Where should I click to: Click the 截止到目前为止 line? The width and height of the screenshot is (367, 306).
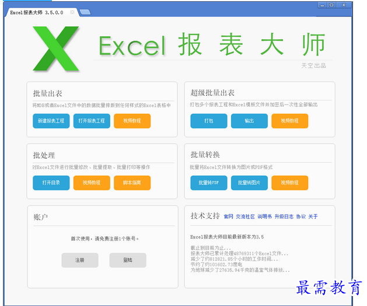click(211, 248)
